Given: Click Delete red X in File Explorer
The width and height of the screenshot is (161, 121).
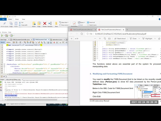Looking at the screenshot, I should [x=45, y=23].
